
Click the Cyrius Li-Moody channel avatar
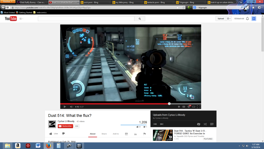(52, 124)
